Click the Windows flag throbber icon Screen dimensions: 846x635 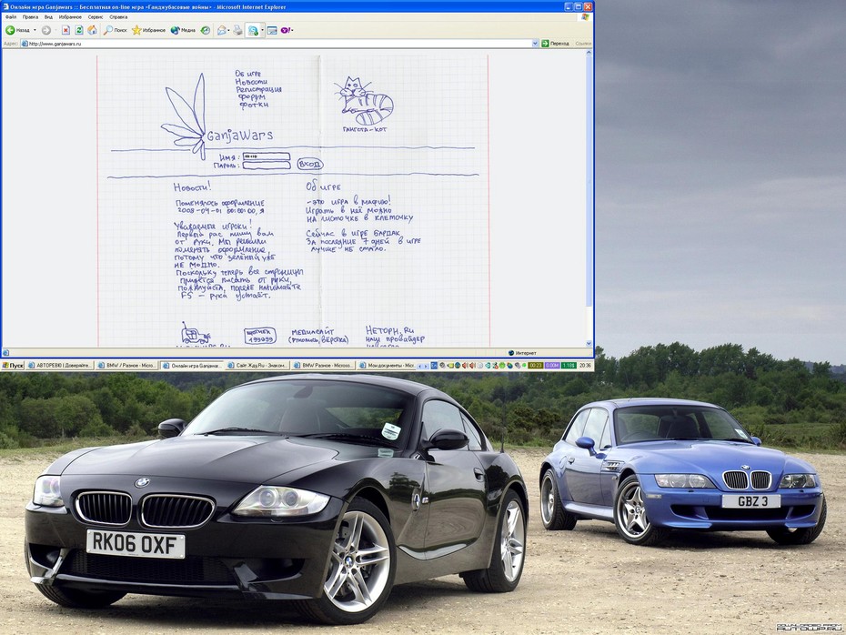pos(586,17)
